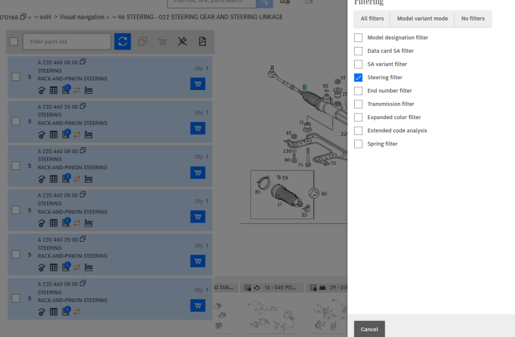Enable the Model designation filter
This screenshot has height=337, width=515.
[x=359, y=37]
